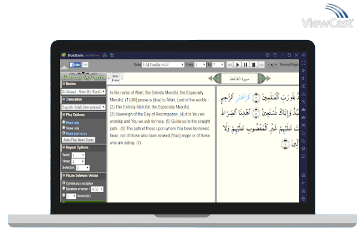Select the Word only option
Viewport: 361px width, 248px height.
(64, 122)
